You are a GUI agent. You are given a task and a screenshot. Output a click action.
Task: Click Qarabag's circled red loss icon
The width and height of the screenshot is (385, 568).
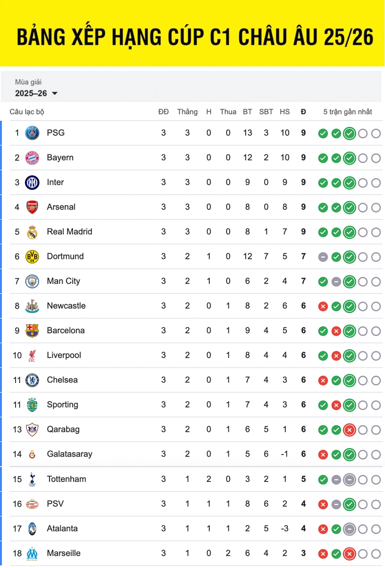tap(350, 430)
